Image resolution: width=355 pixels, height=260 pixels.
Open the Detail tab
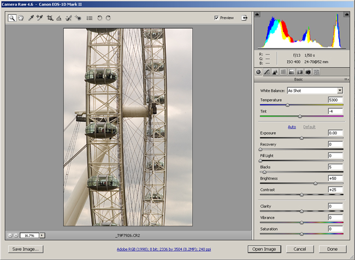[x=275, y=72]
